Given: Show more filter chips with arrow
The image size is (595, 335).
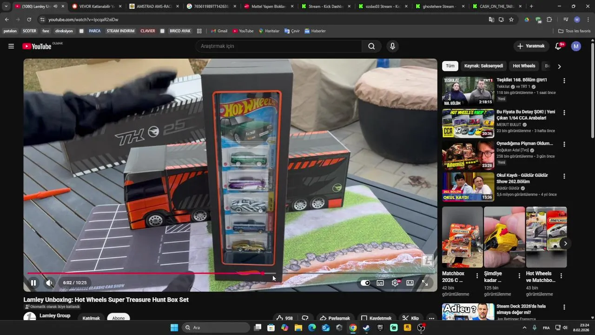Looking at the screenshot, I should [559, 67].
